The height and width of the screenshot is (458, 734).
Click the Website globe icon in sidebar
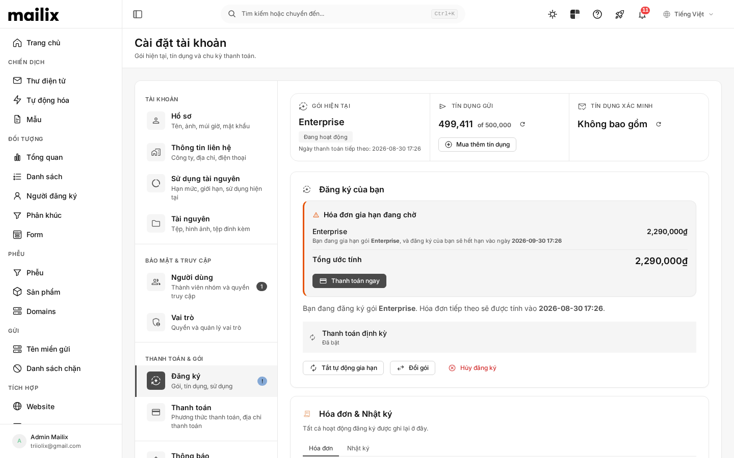tap(17, 406)
